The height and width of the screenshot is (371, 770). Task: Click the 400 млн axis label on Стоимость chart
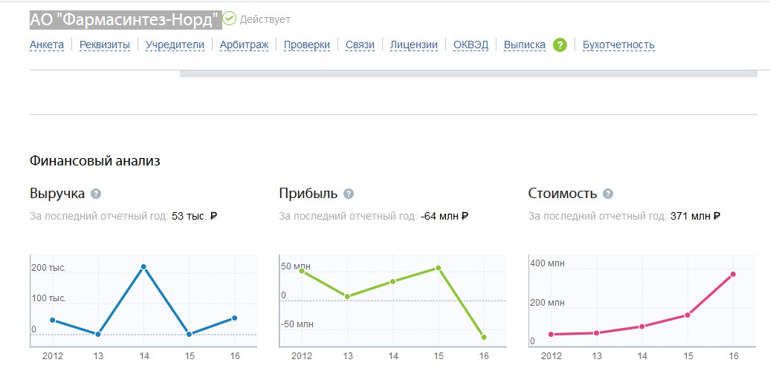[x=548, y=263]
